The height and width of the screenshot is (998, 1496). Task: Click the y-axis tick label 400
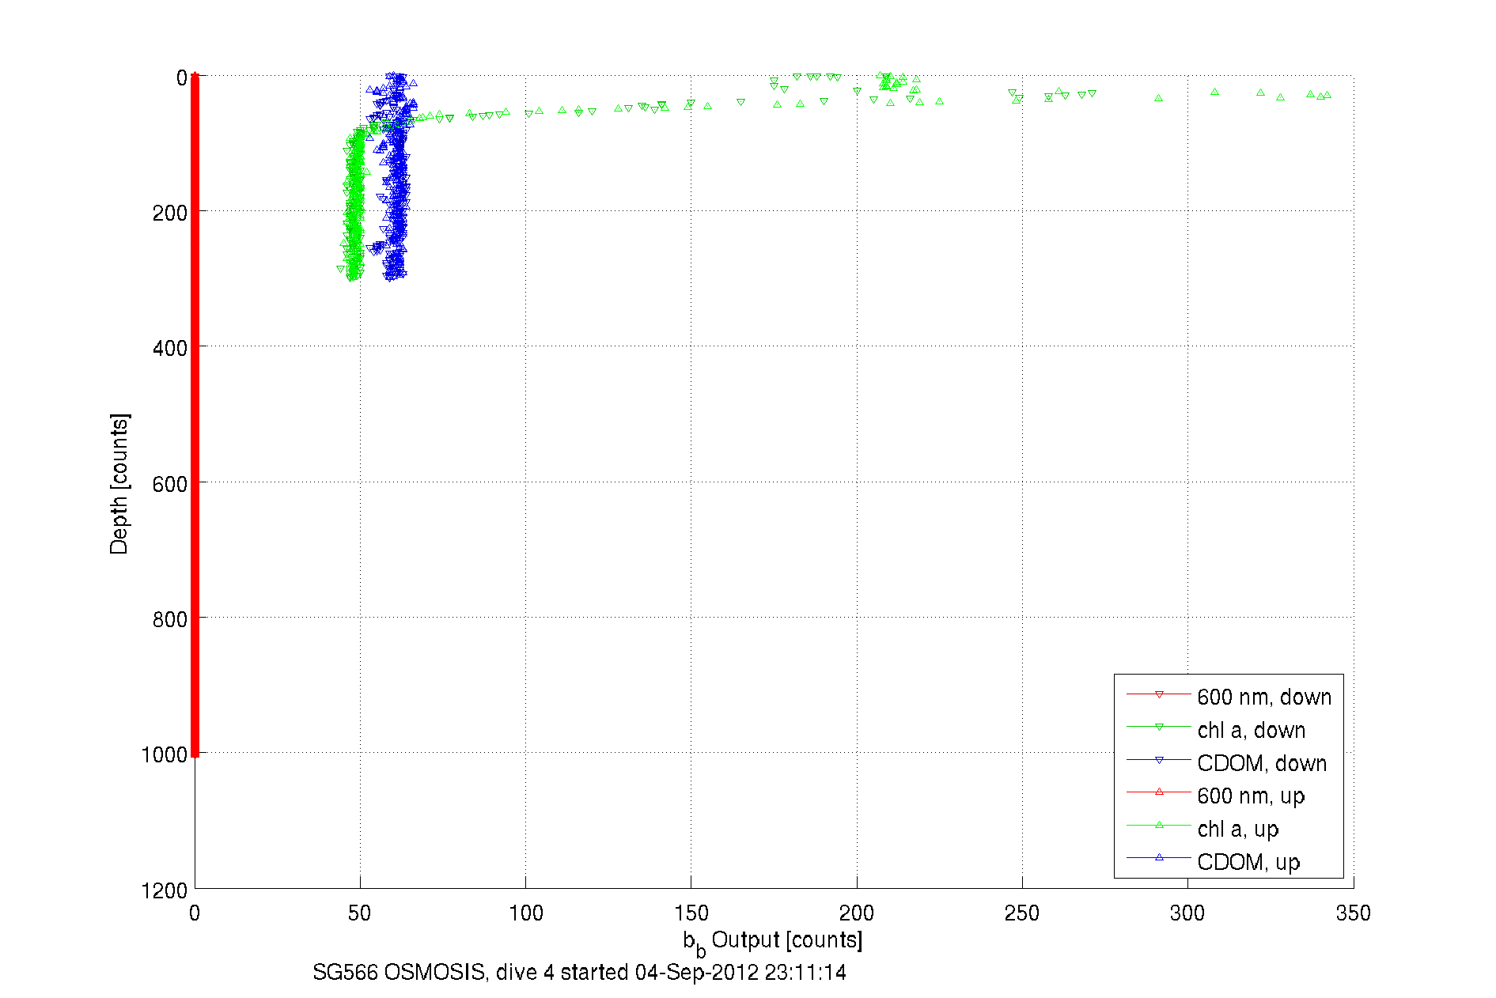(x=170, y=348)
